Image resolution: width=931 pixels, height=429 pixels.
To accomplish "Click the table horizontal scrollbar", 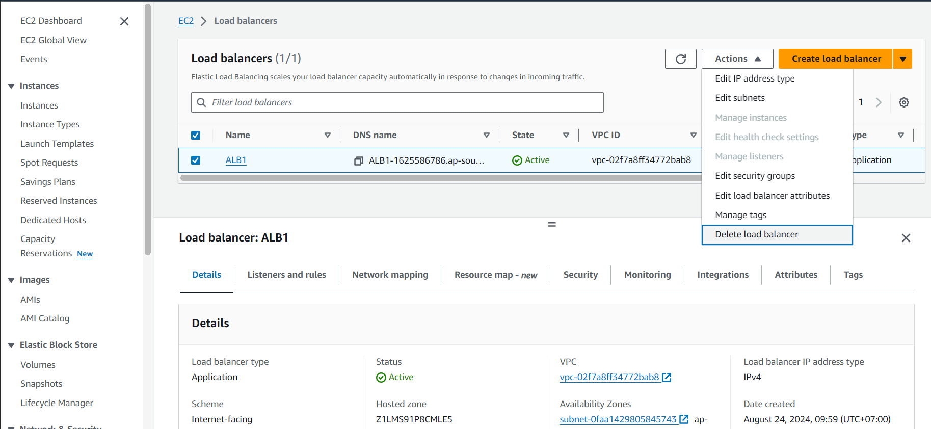I will click(441, 178).
